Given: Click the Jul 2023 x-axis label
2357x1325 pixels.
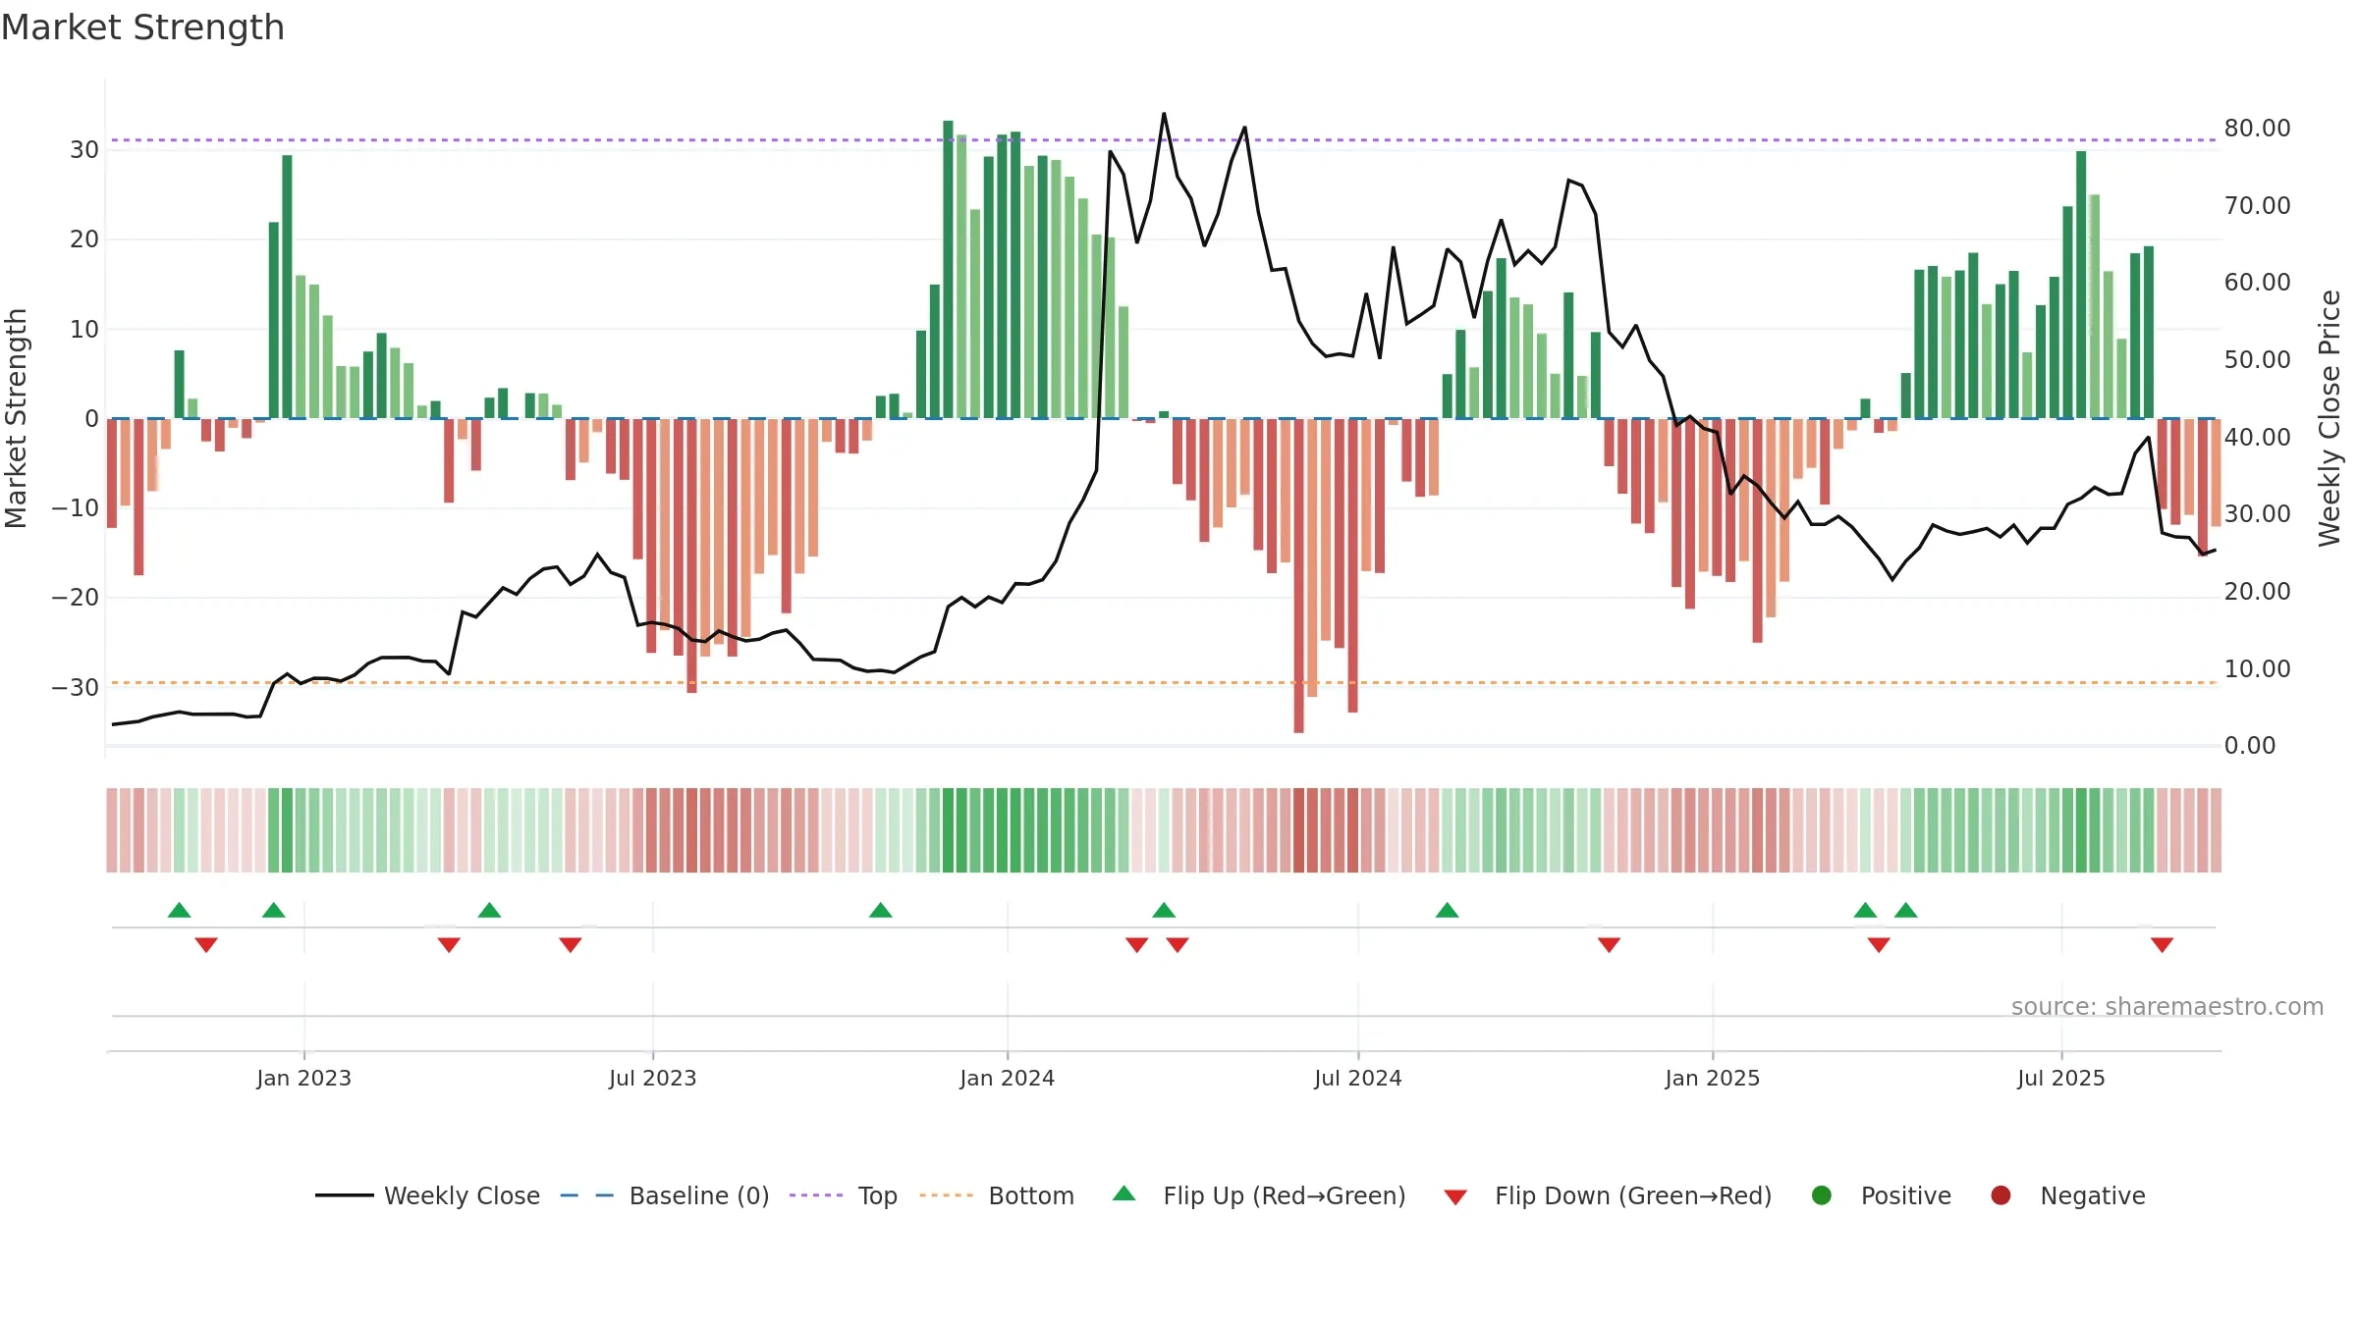Looking at the screenshot, I should tap(652, 1078).
